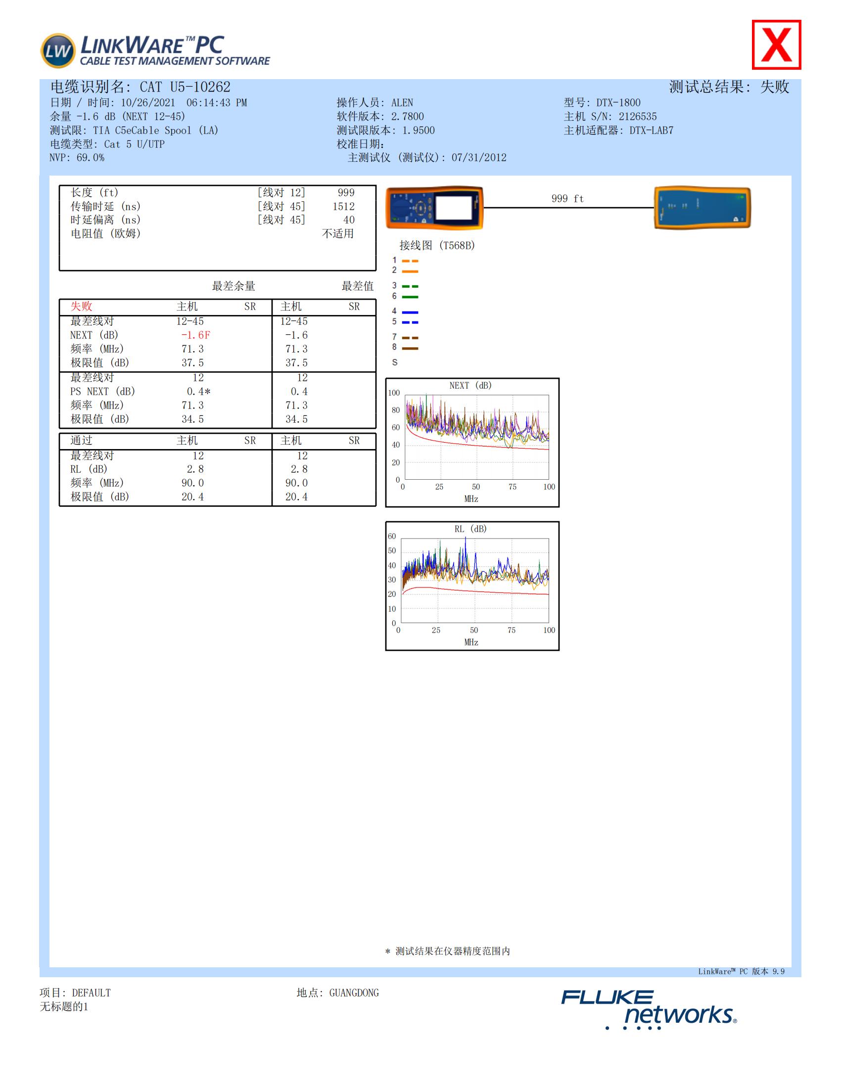Click the round LW LinkWare logo
This screenshot has height=1088, width=841.
click(57, 51)
